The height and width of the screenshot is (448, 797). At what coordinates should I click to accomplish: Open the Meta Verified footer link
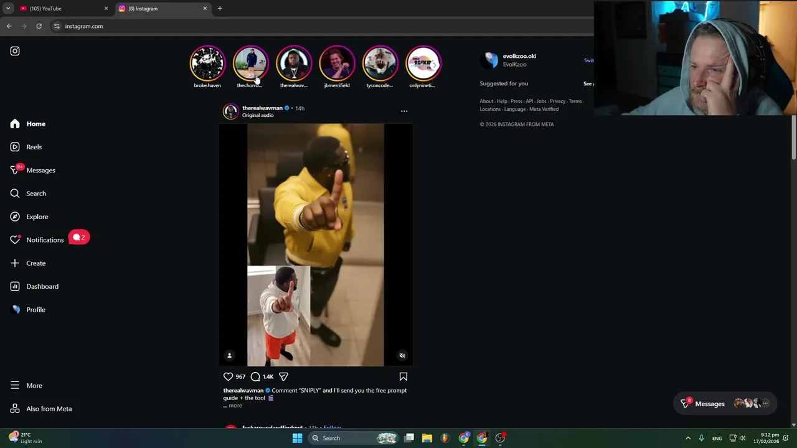coord(544,109)
